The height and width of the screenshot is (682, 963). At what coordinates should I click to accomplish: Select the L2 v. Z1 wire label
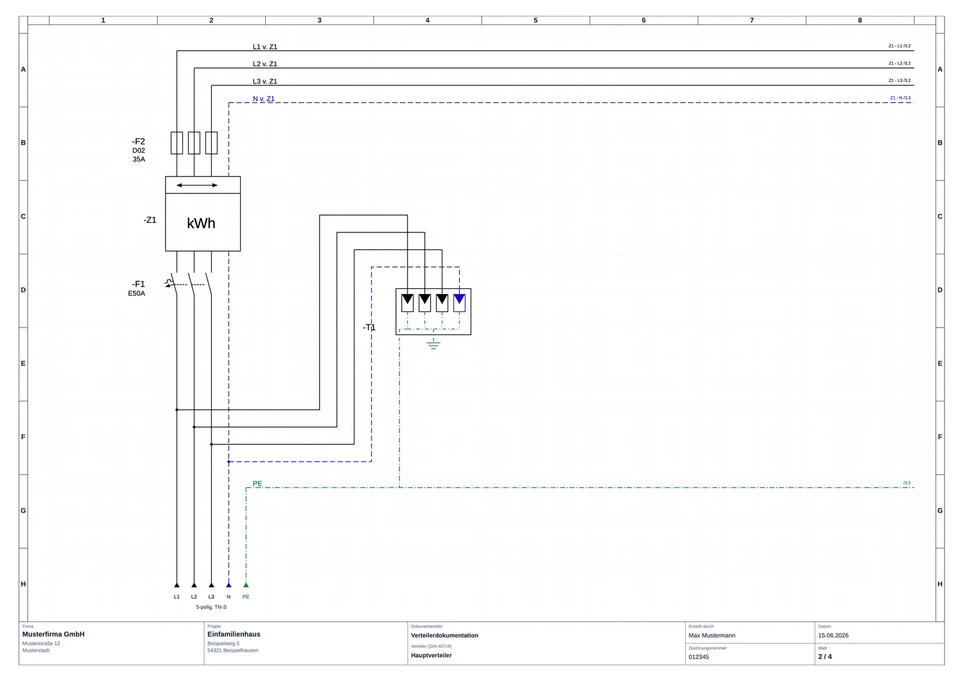click(x=265, y=64)
